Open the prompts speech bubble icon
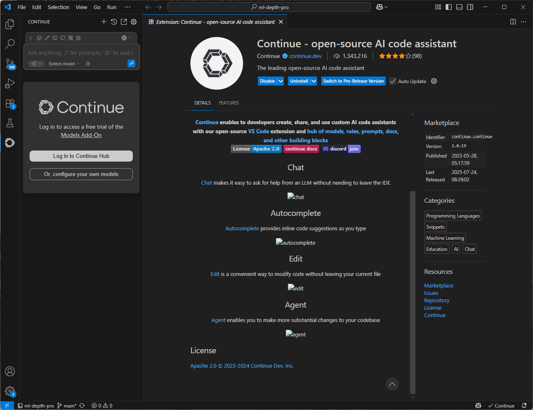This screenshot has width=533, height=410. (x=63, y=38)
